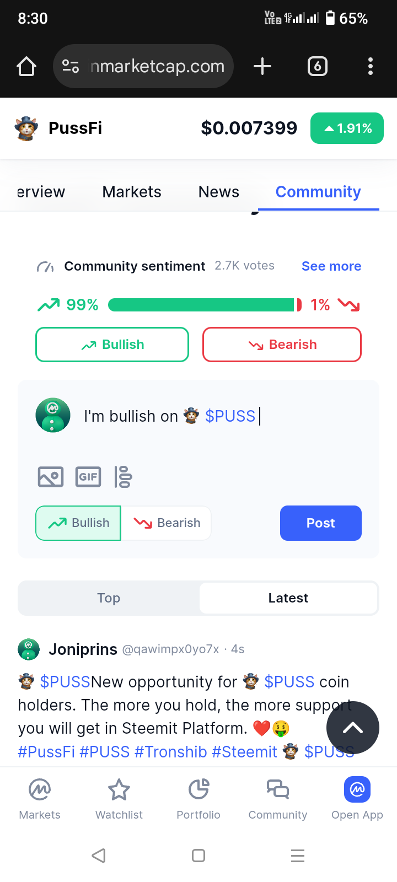The width and height of the screenshot is (397, 882).
Task: Open the browser three-dot menu
Action: tap(371, 66)
